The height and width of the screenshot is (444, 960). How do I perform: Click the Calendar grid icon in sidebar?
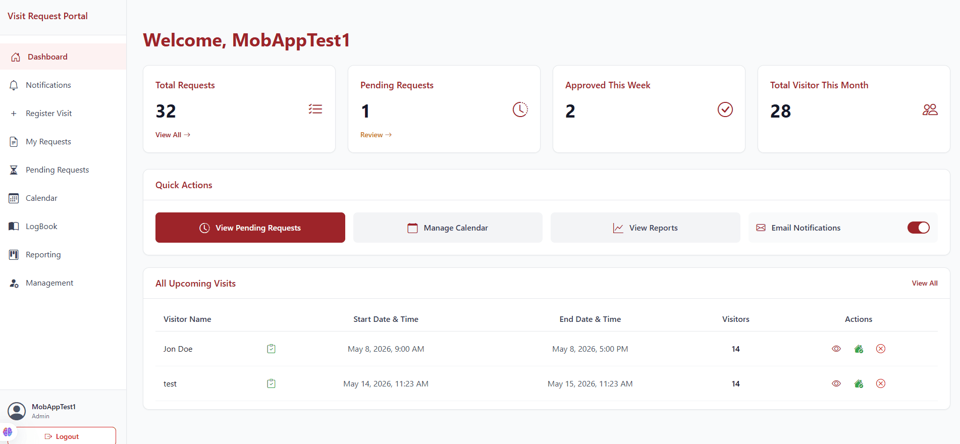click(x=14, y=198)
